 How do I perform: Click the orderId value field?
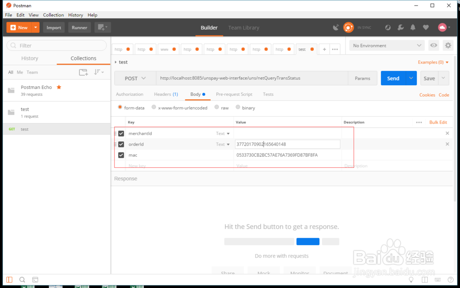coord(287,144)
